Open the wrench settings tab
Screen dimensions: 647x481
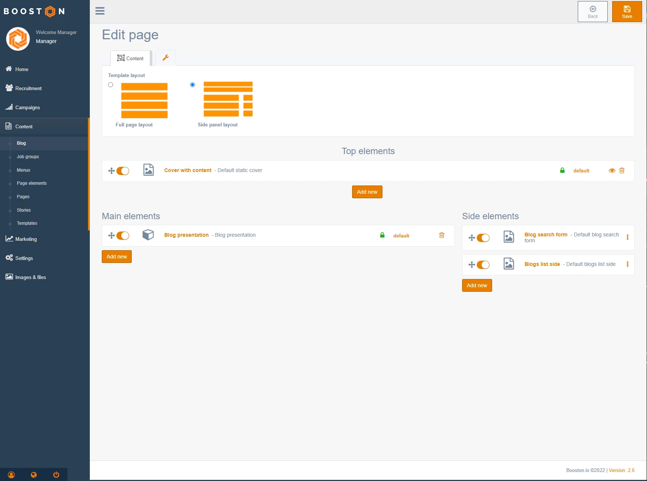[x=165, y=58]
